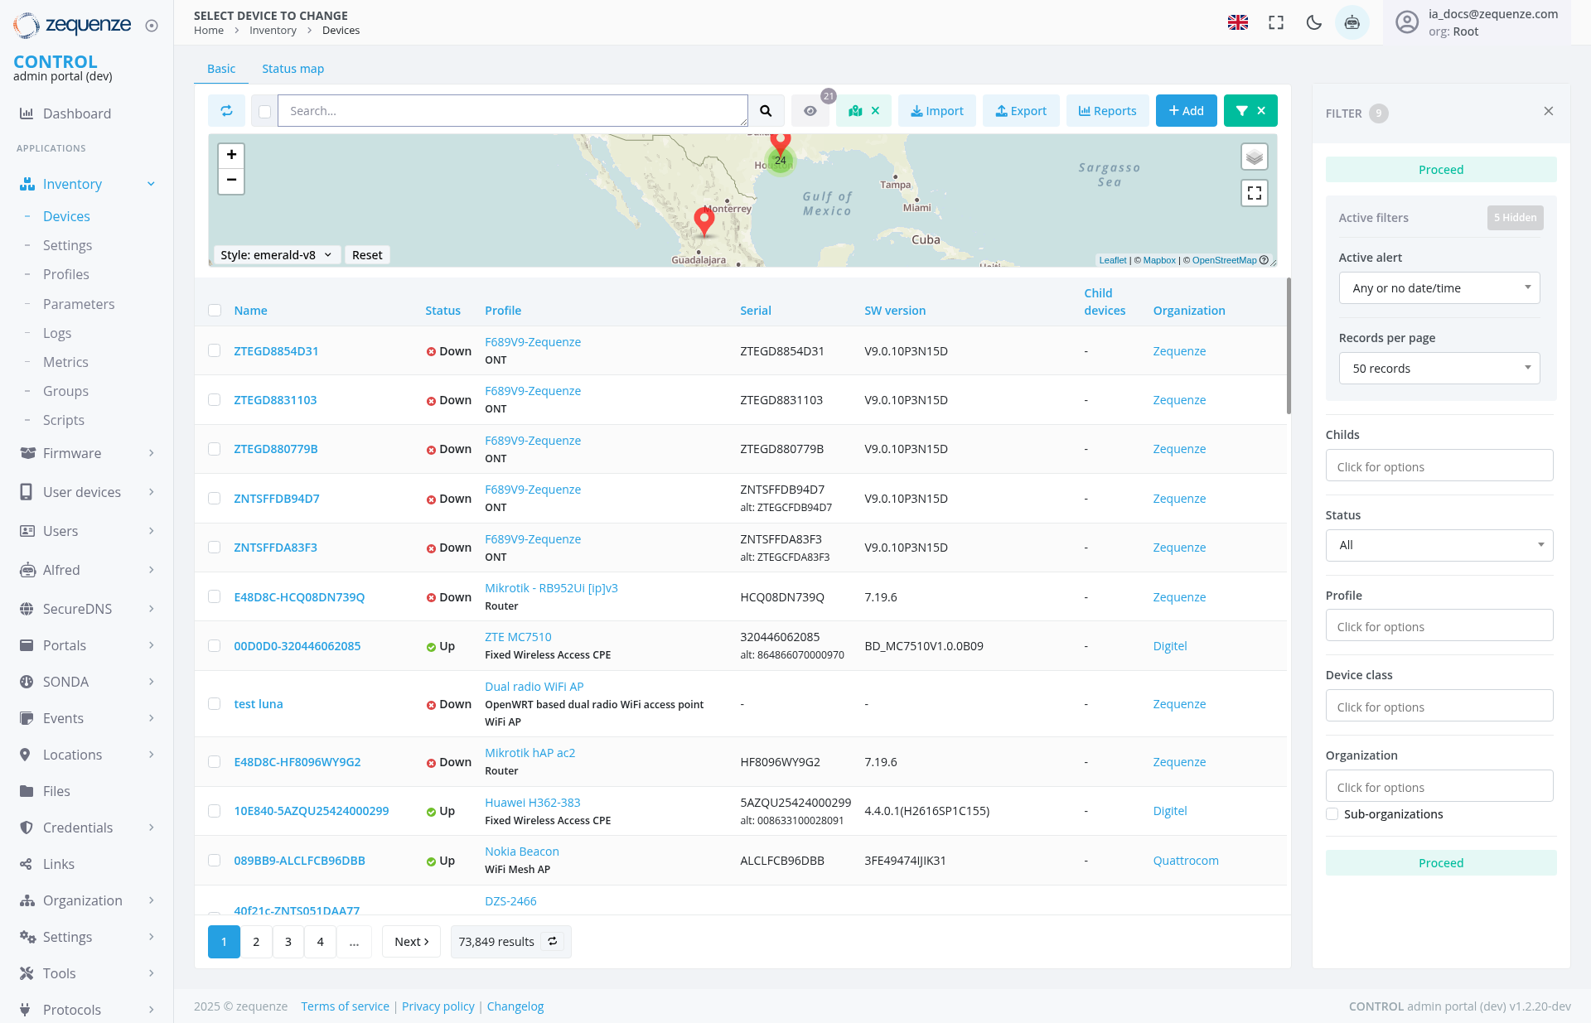Click the green cluster marker labeled 24
The width and height of the screenshot is (1591, 1023).
[x=781, y=161]
